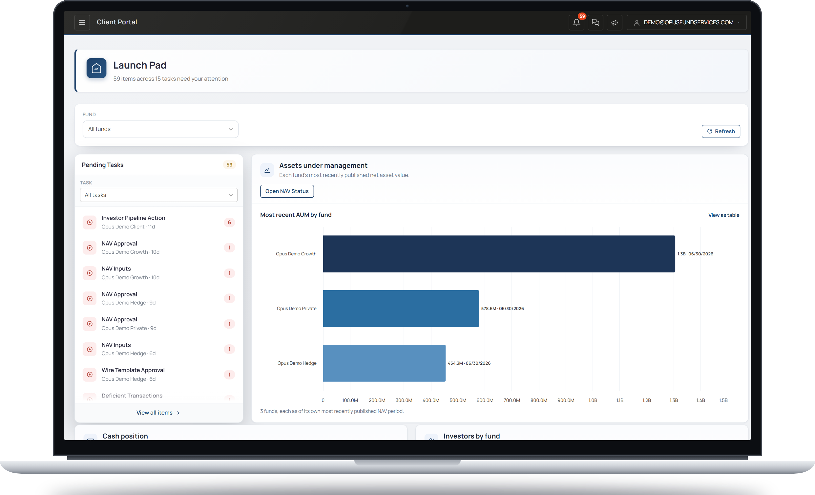Image resolution: width=815 pixels, height=495 pixels.
Task: Select Wire Template Approval task
Action: (x=159, y=375)
